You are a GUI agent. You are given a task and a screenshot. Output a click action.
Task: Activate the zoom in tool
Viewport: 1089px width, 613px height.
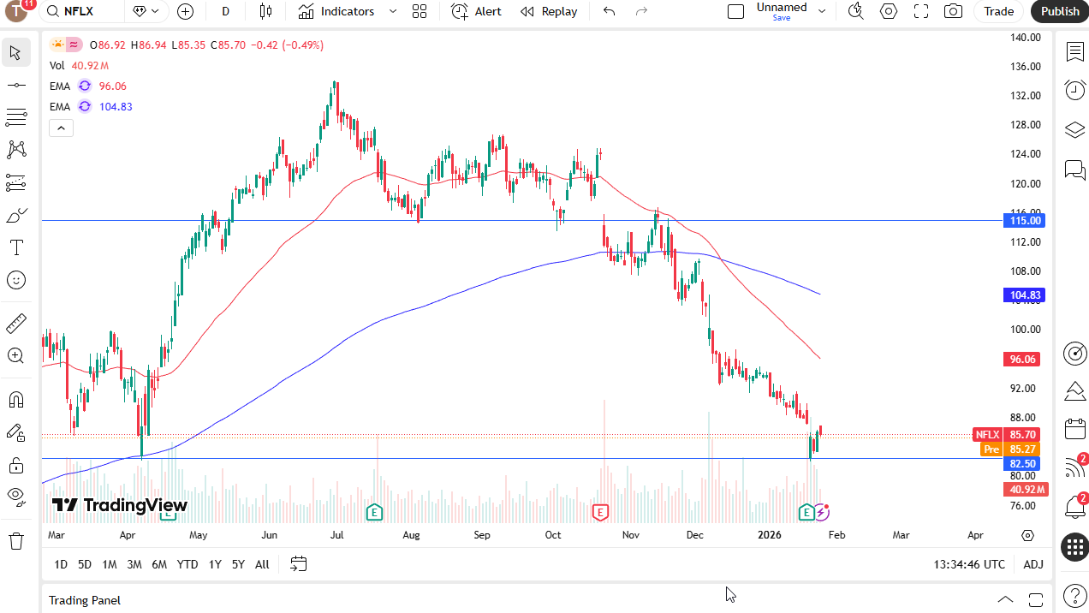[15, 356]
